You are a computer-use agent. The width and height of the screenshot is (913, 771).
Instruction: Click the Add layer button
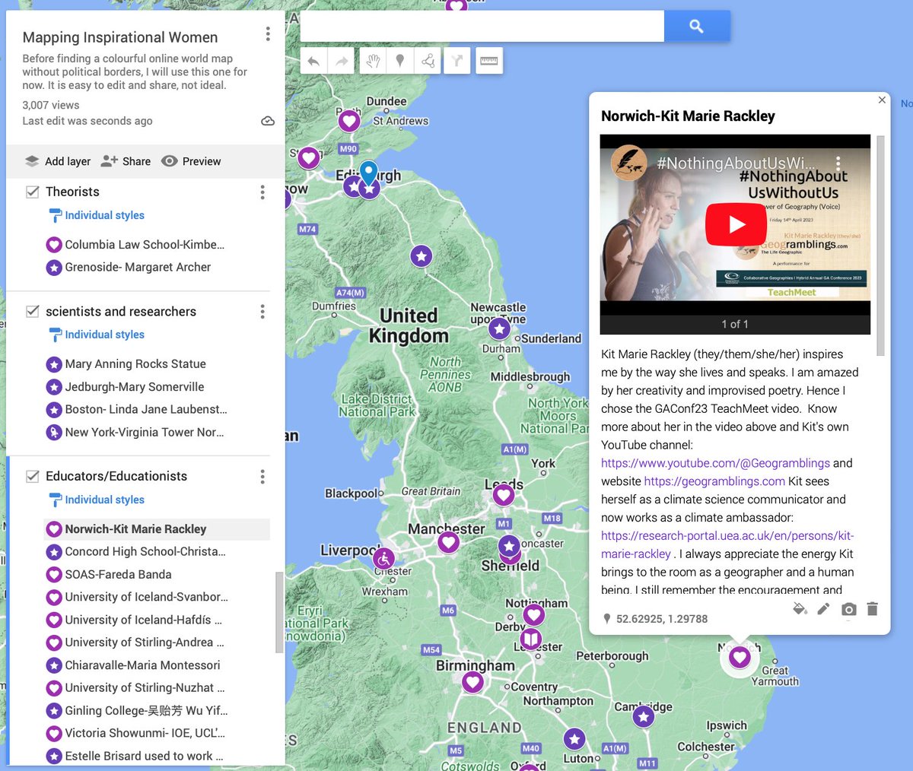pyautogui.click(x=56, y=161)
